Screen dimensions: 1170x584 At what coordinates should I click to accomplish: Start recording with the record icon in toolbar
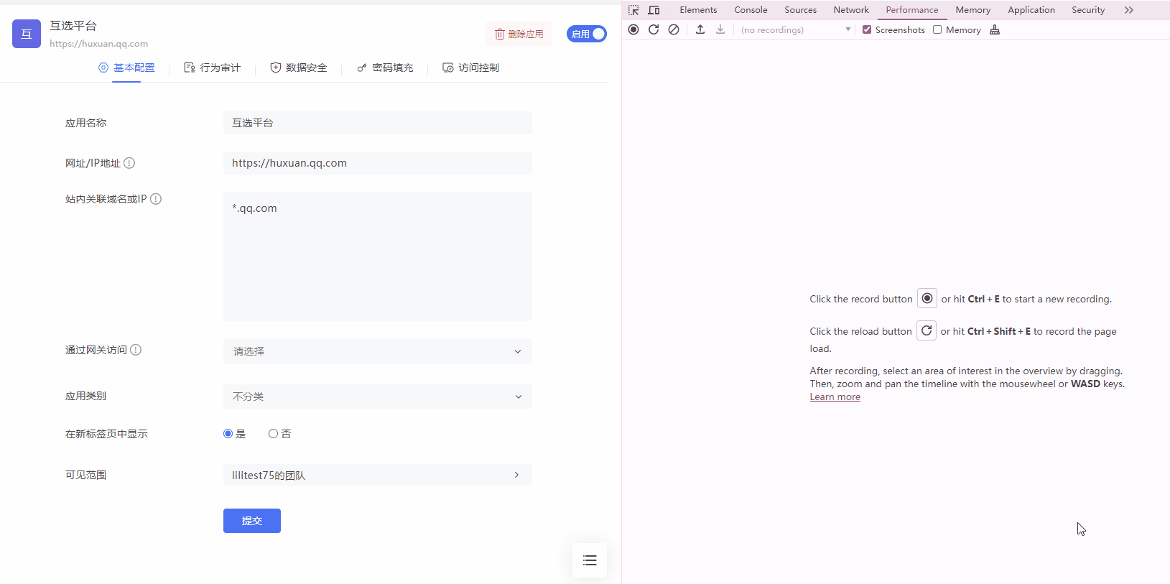633,29
